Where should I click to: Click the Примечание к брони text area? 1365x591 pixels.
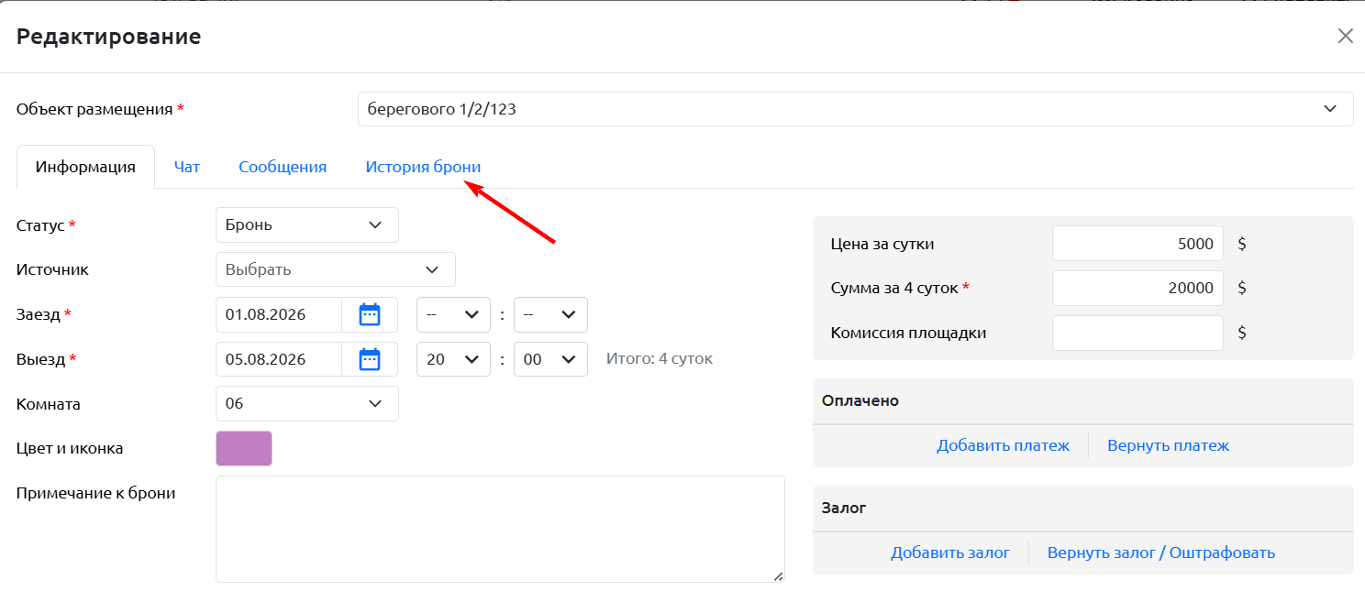click(500, 529)
